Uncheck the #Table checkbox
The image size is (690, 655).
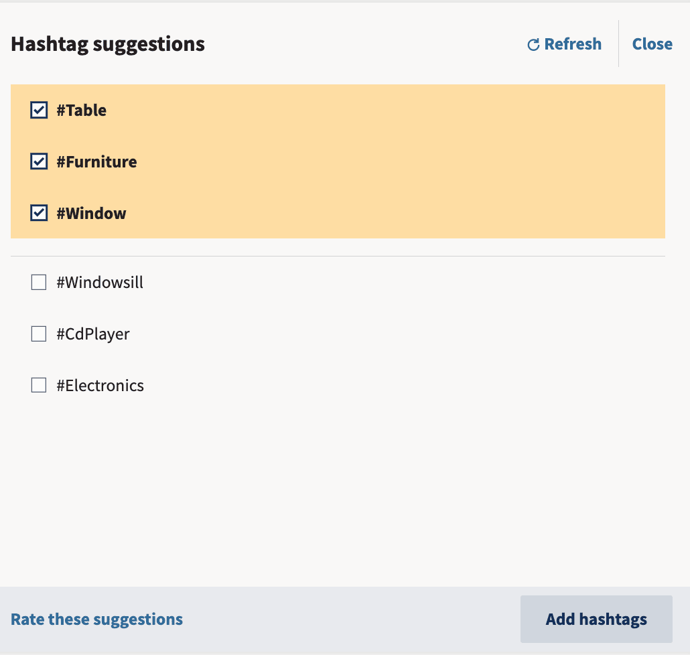point(39,110)
